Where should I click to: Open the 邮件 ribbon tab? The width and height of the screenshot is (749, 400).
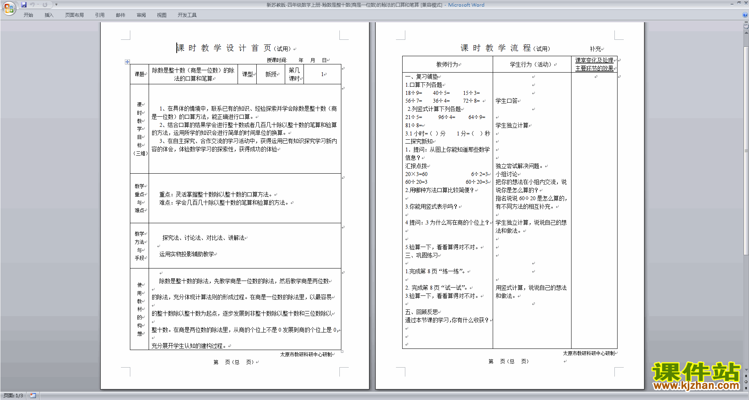[x=121, y=15]
